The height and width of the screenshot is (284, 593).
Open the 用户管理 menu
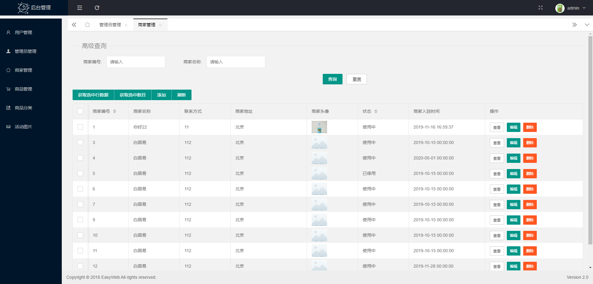[x=31, y=32]
